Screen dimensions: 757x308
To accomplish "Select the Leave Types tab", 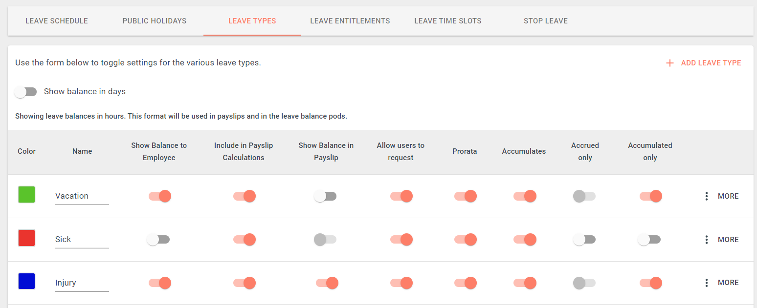I will click(x=252, y=21).
